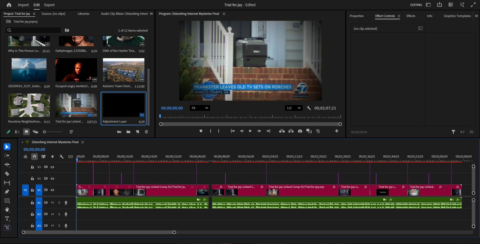Switch Project panel to Freeform view

[36, 132]
